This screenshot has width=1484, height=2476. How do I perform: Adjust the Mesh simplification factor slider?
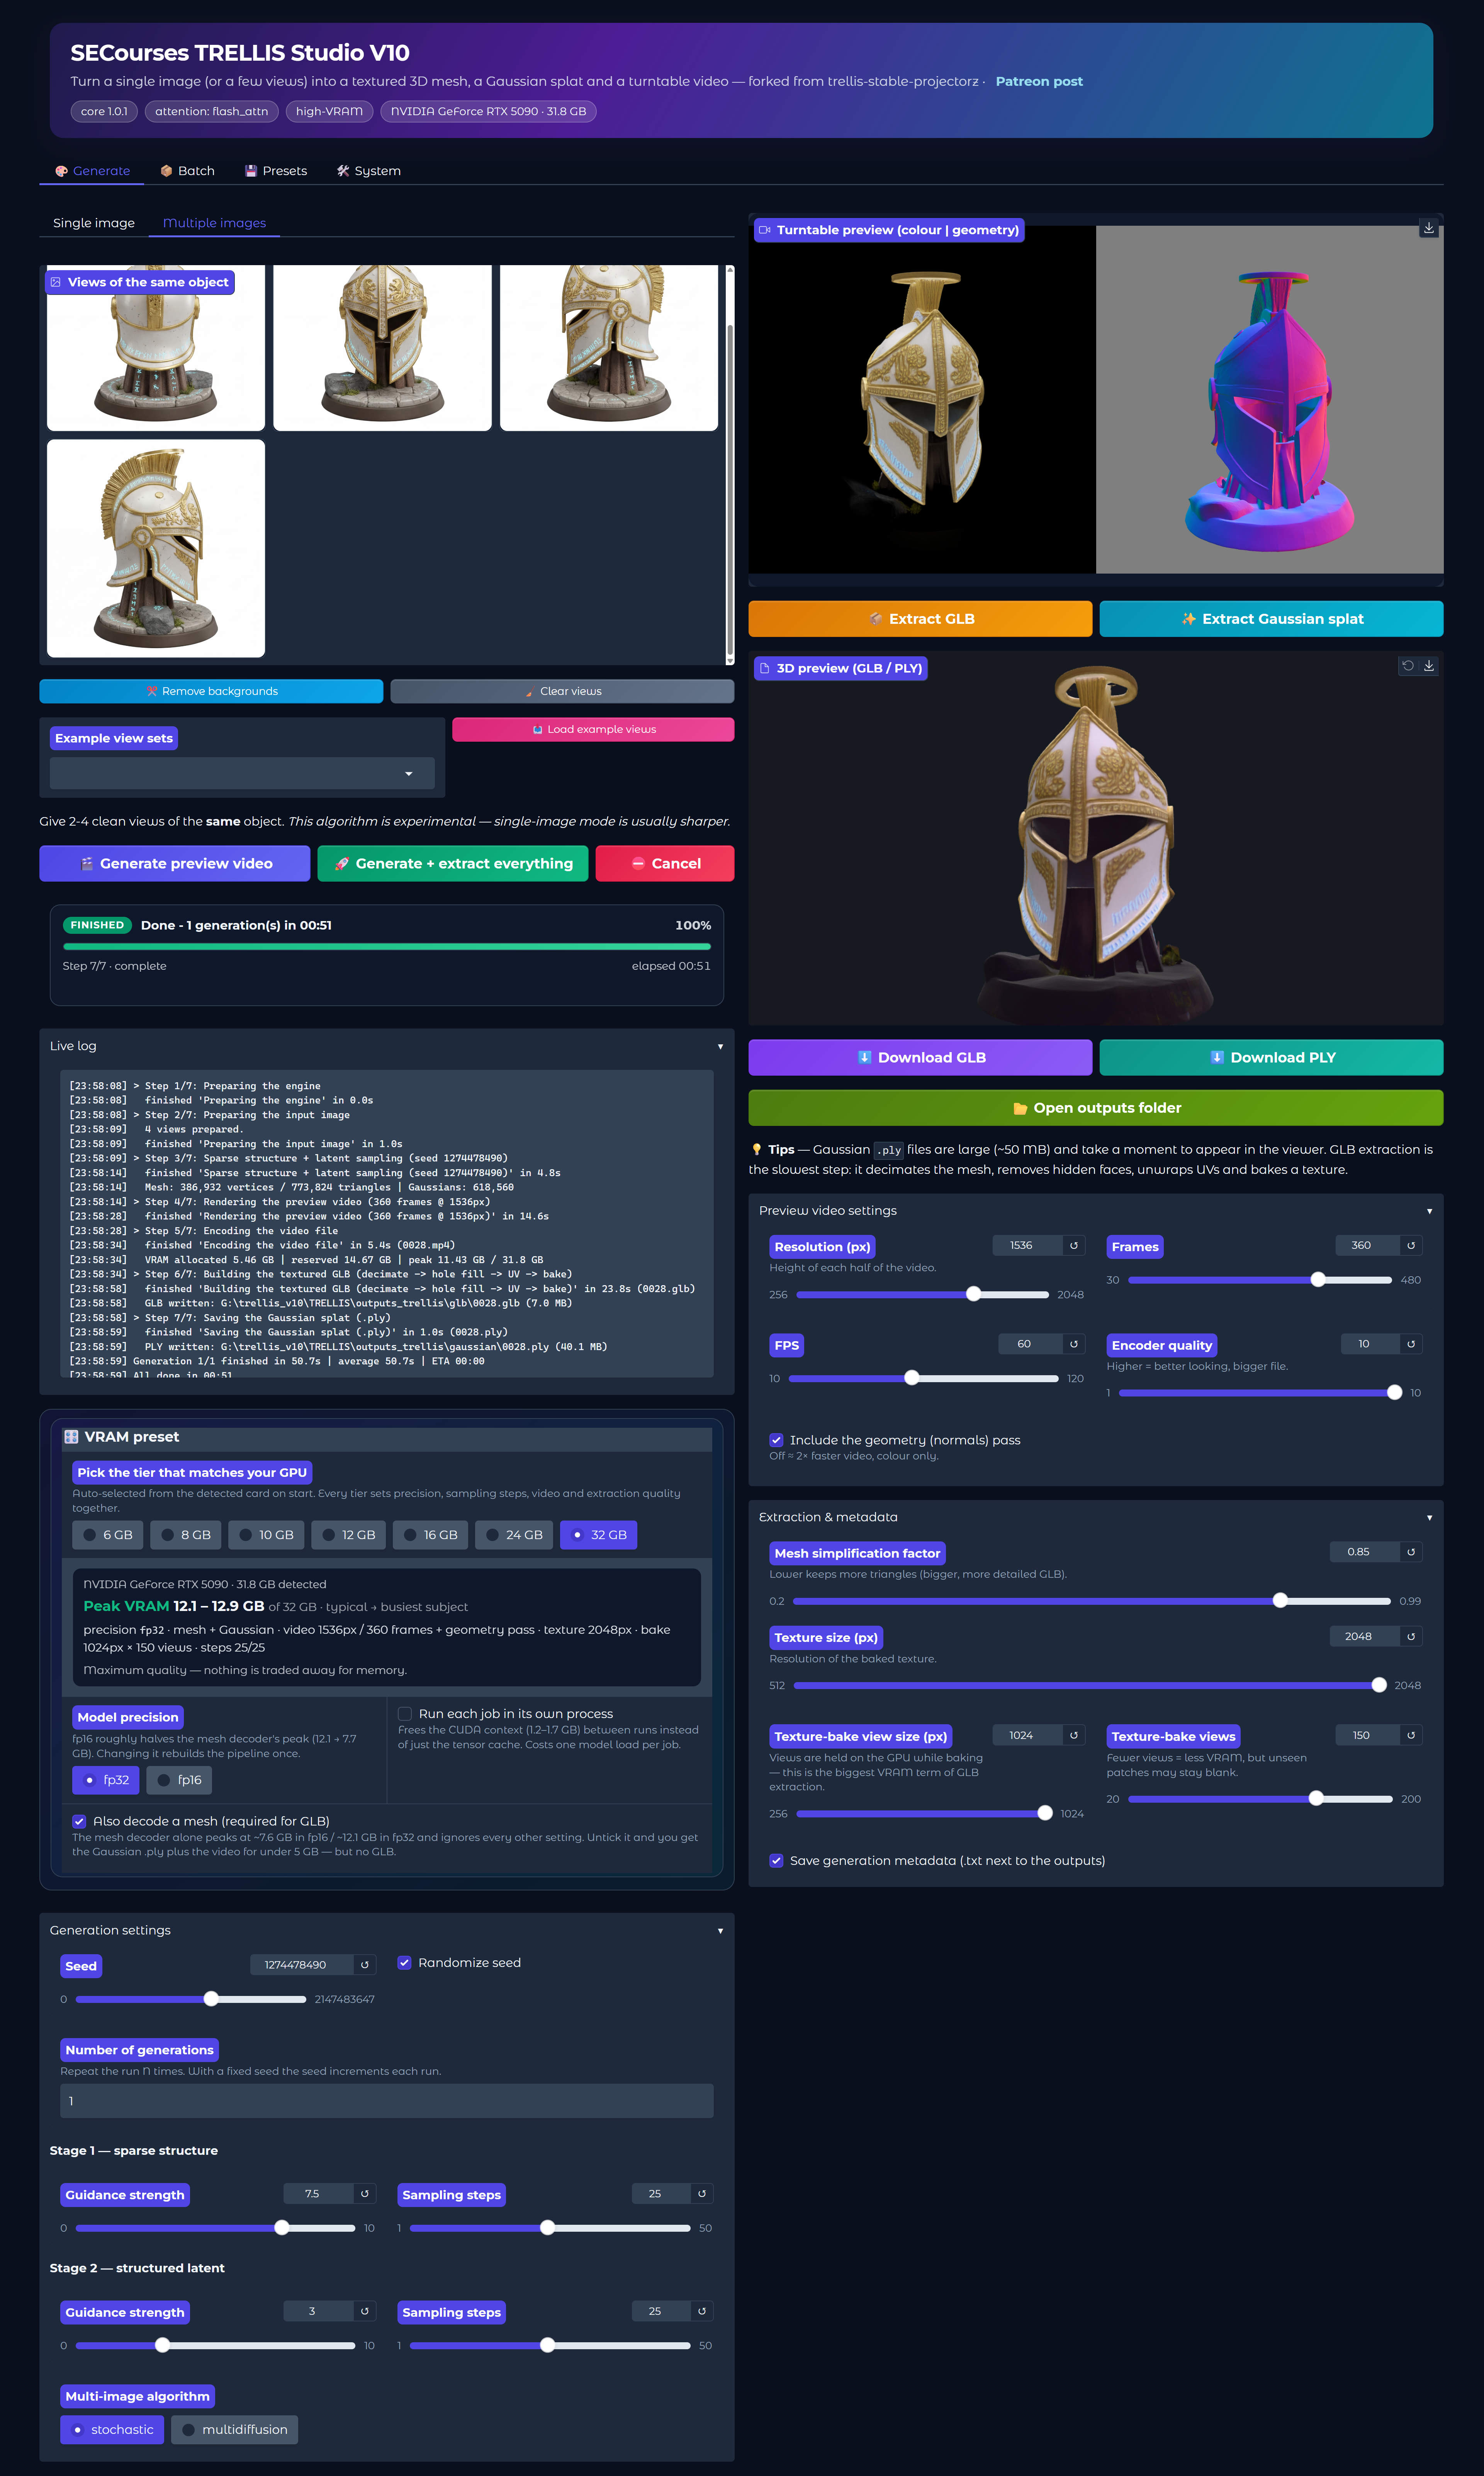(x=1092, y=1601)
